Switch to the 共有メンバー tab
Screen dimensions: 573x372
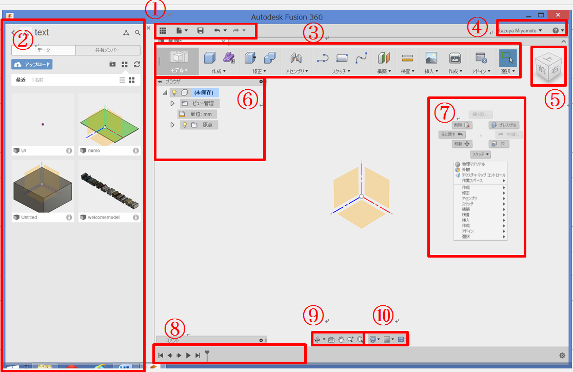[x=108, y=50]
